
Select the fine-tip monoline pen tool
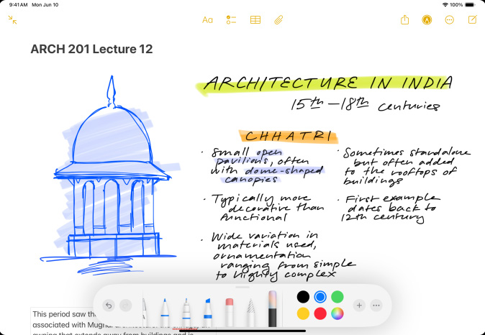click(185, 309)
